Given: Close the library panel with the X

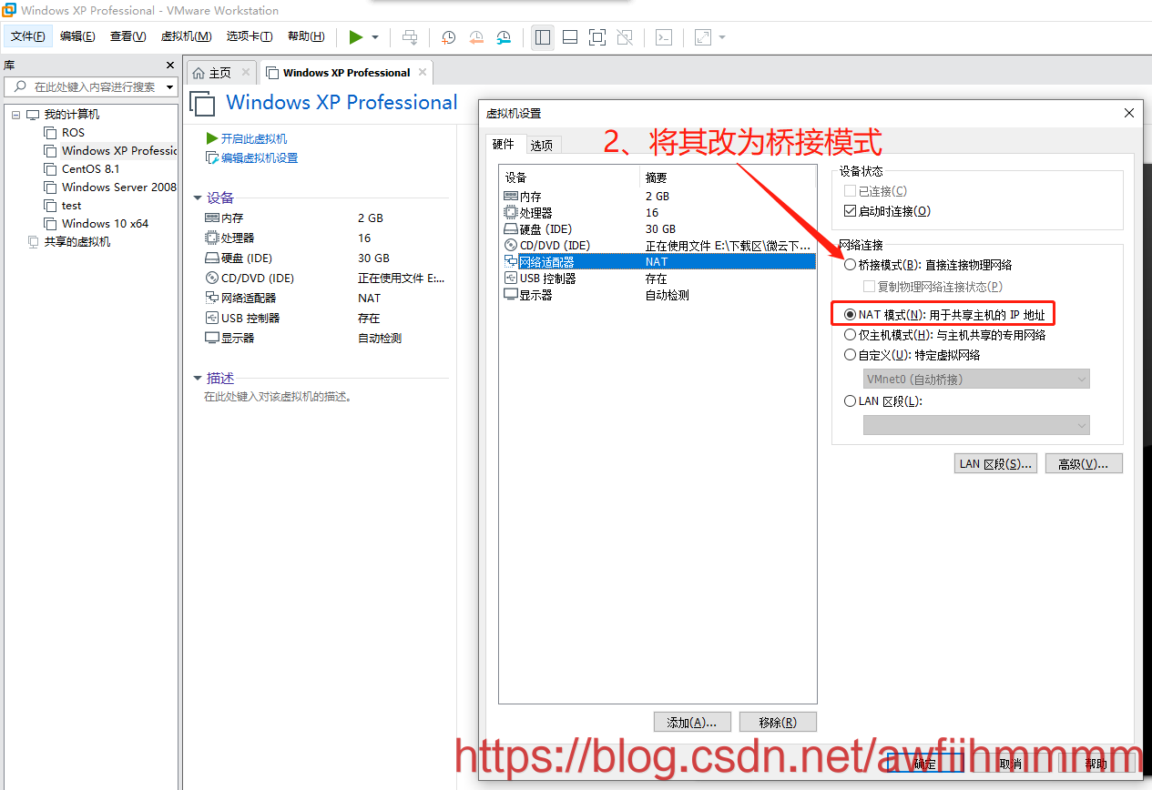Looking at the screenshot, I should pos(169,65).
